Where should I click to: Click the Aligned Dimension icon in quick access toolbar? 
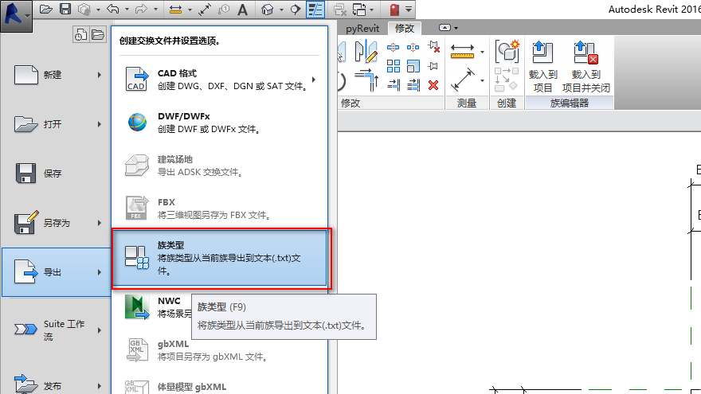point(205,9)
